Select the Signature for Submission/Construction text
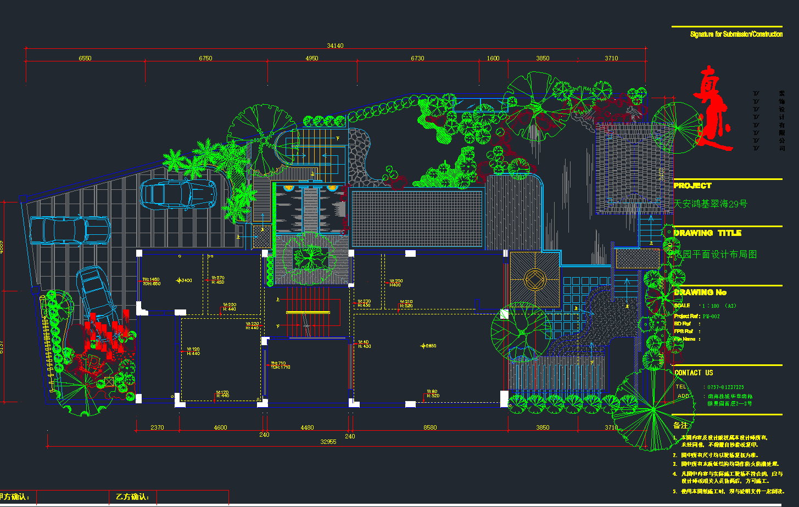 pyautogui.click(x=736, y=35)
